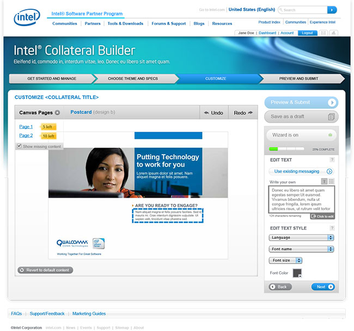
Task: Select the bulleted list format icon
Action: point(332,181)
